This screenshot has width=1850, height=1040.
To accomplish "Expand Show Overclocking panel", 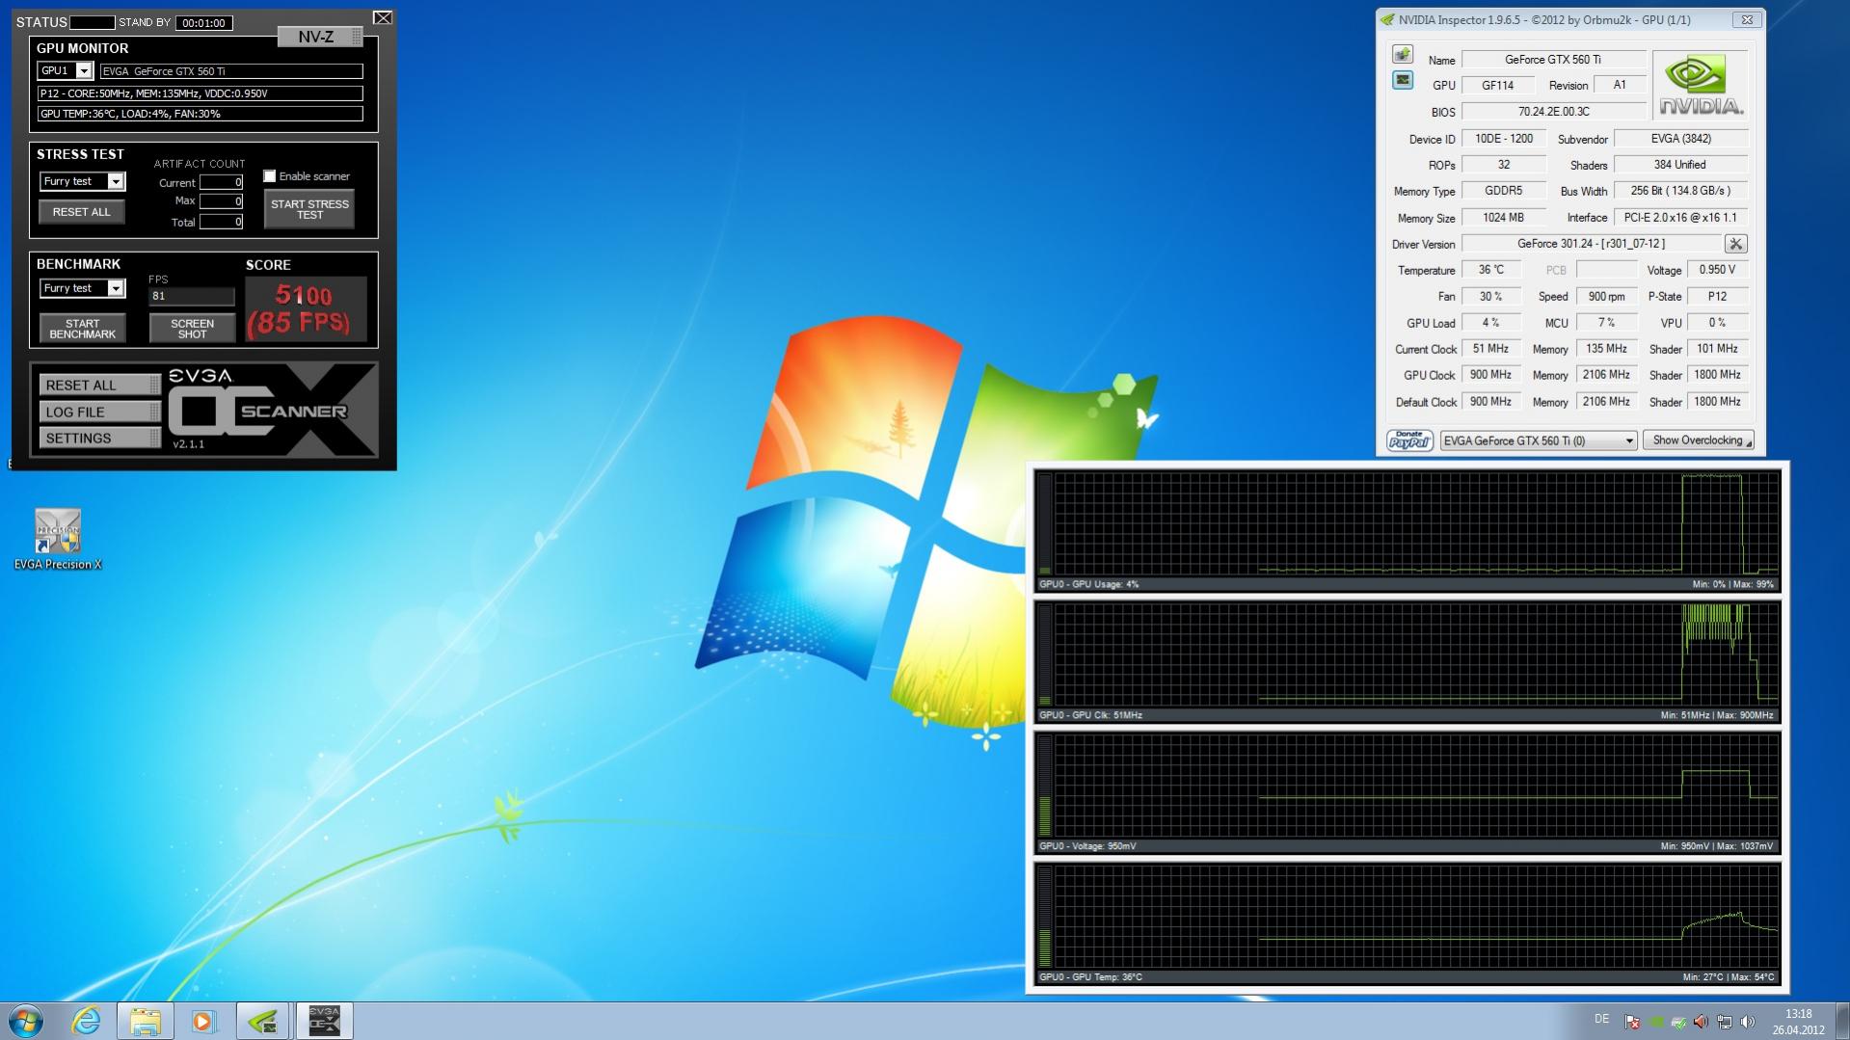I will click(1699, 440).
